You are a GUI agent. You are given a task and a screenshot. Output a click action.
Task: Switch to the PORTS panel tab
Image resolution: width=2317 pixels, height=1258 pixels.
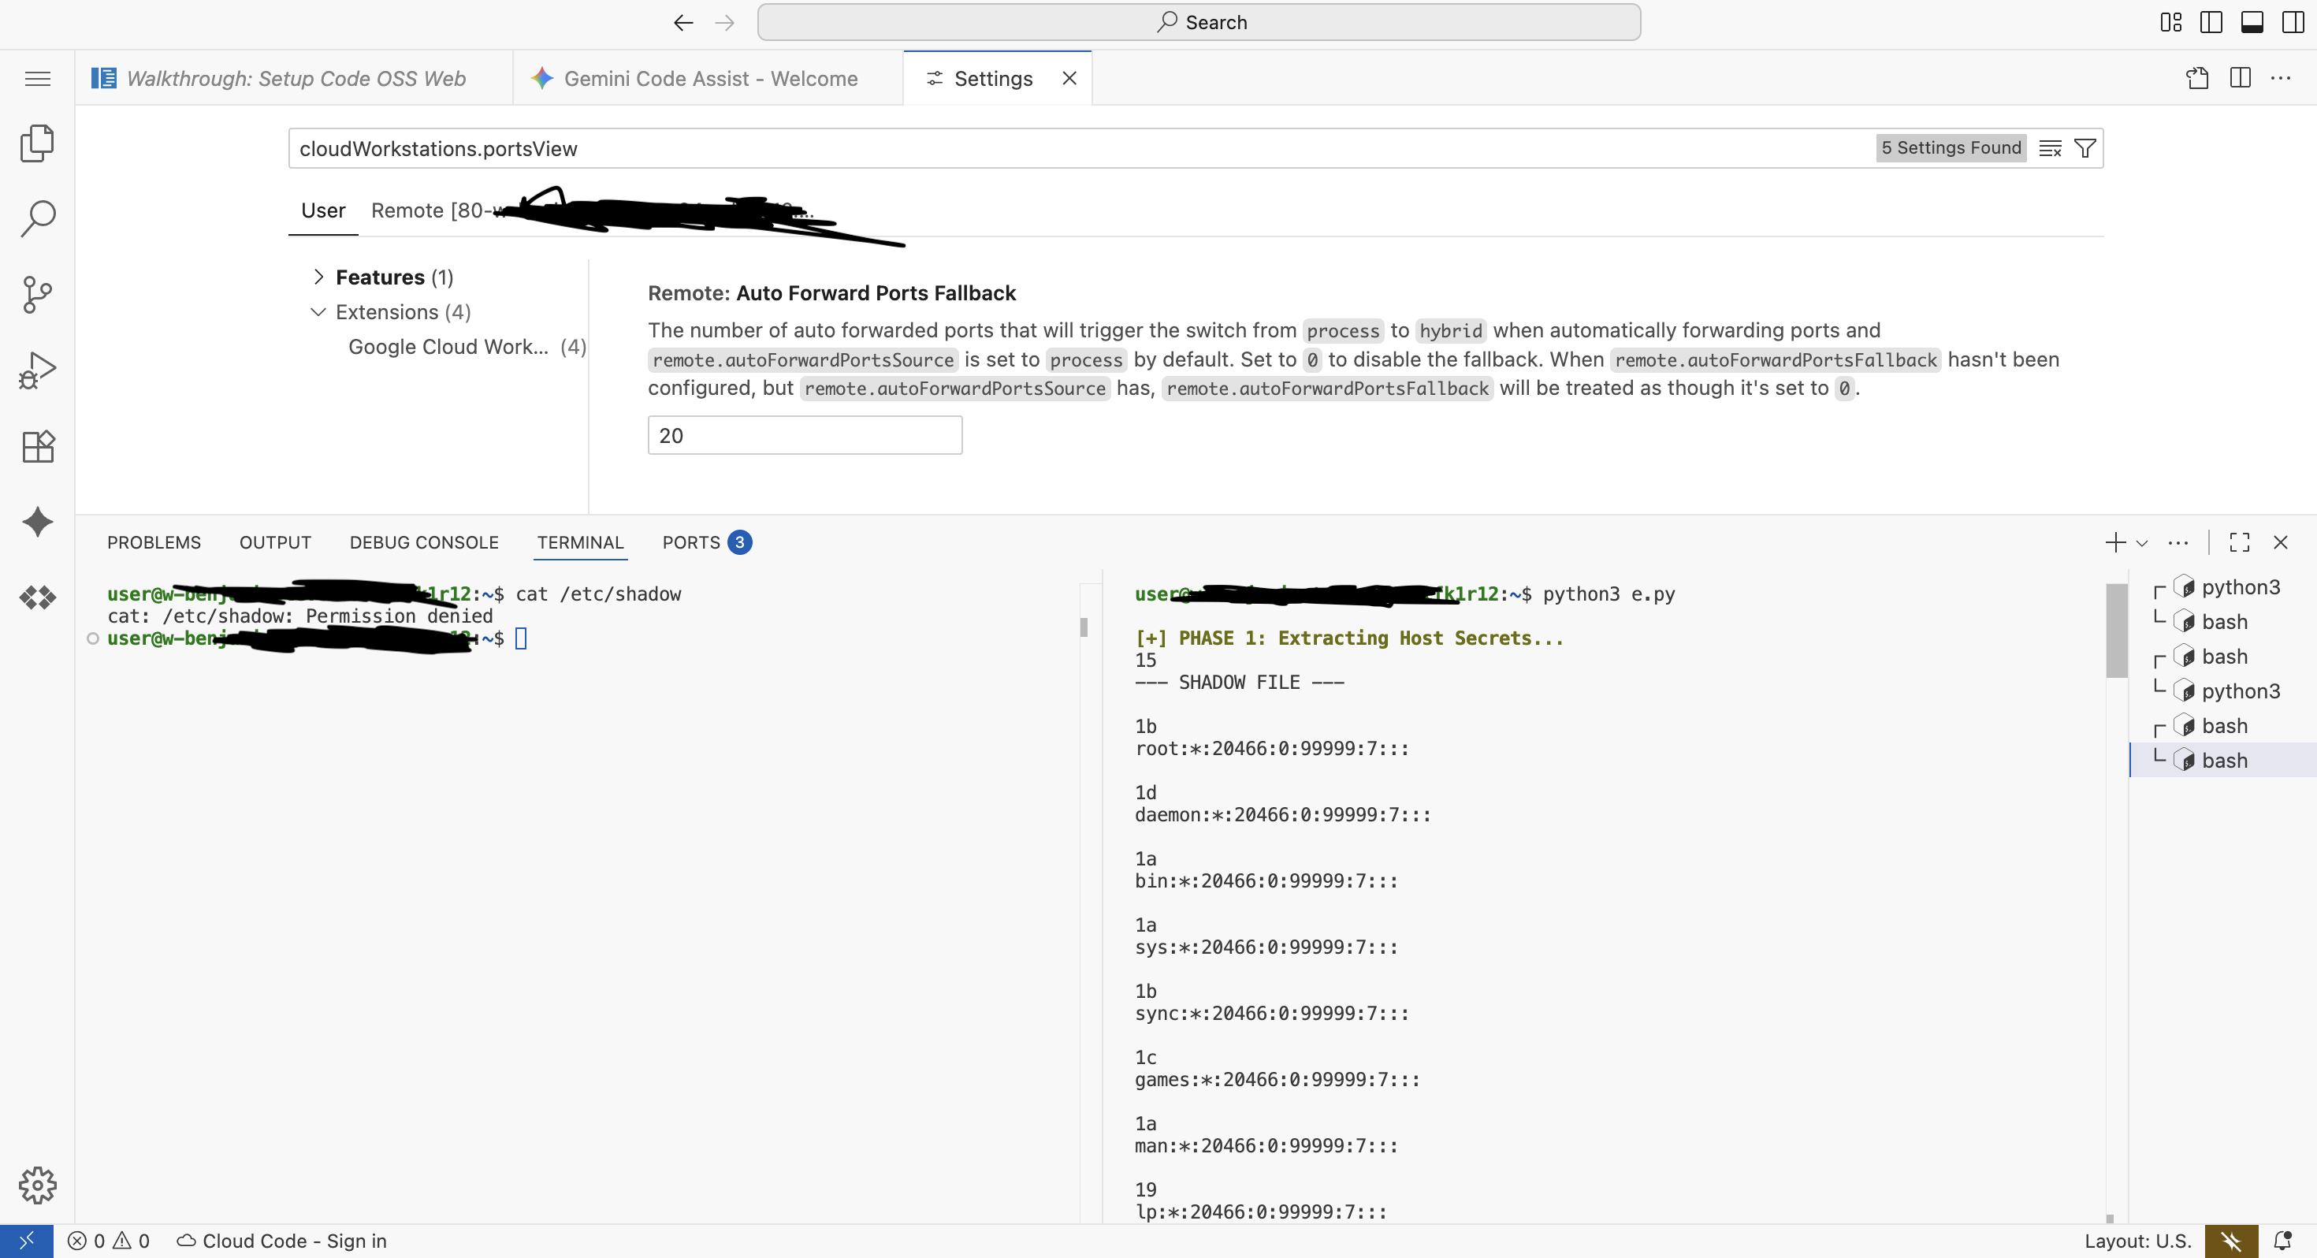pos(691,542)
